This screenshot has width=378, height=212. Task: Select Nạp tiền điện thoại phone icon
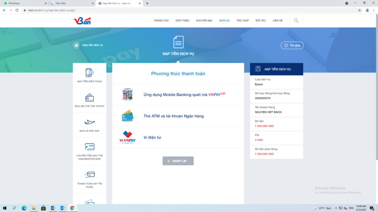pyautogui.click(x=89, y=73)
